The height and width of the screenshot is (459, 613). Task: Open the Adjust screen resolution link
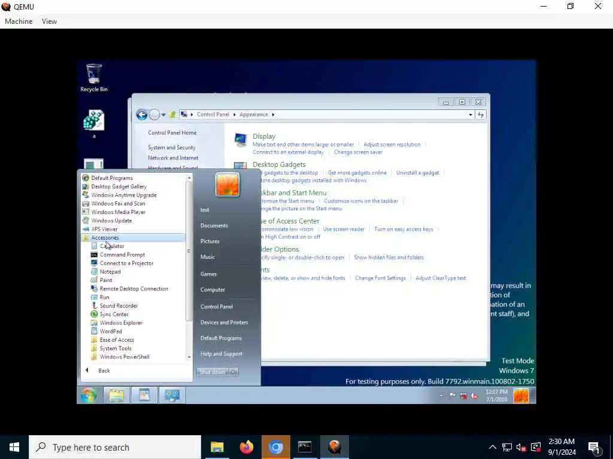[x=392, y=145]
